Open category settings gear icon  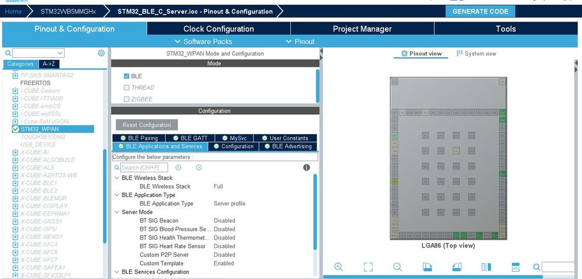(101, 53)
